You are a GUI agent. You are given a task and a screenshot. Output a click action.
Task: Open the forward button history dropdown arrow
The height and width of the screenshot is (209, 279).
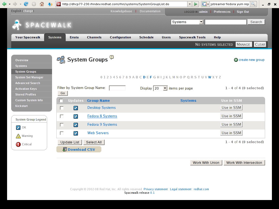(20, 4)
